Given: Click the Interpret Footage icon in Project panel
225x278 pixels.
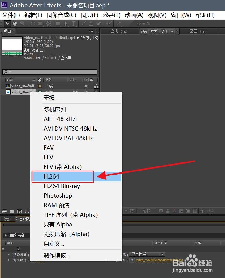Looking at the screenshot, I should [x=4, y=211].
